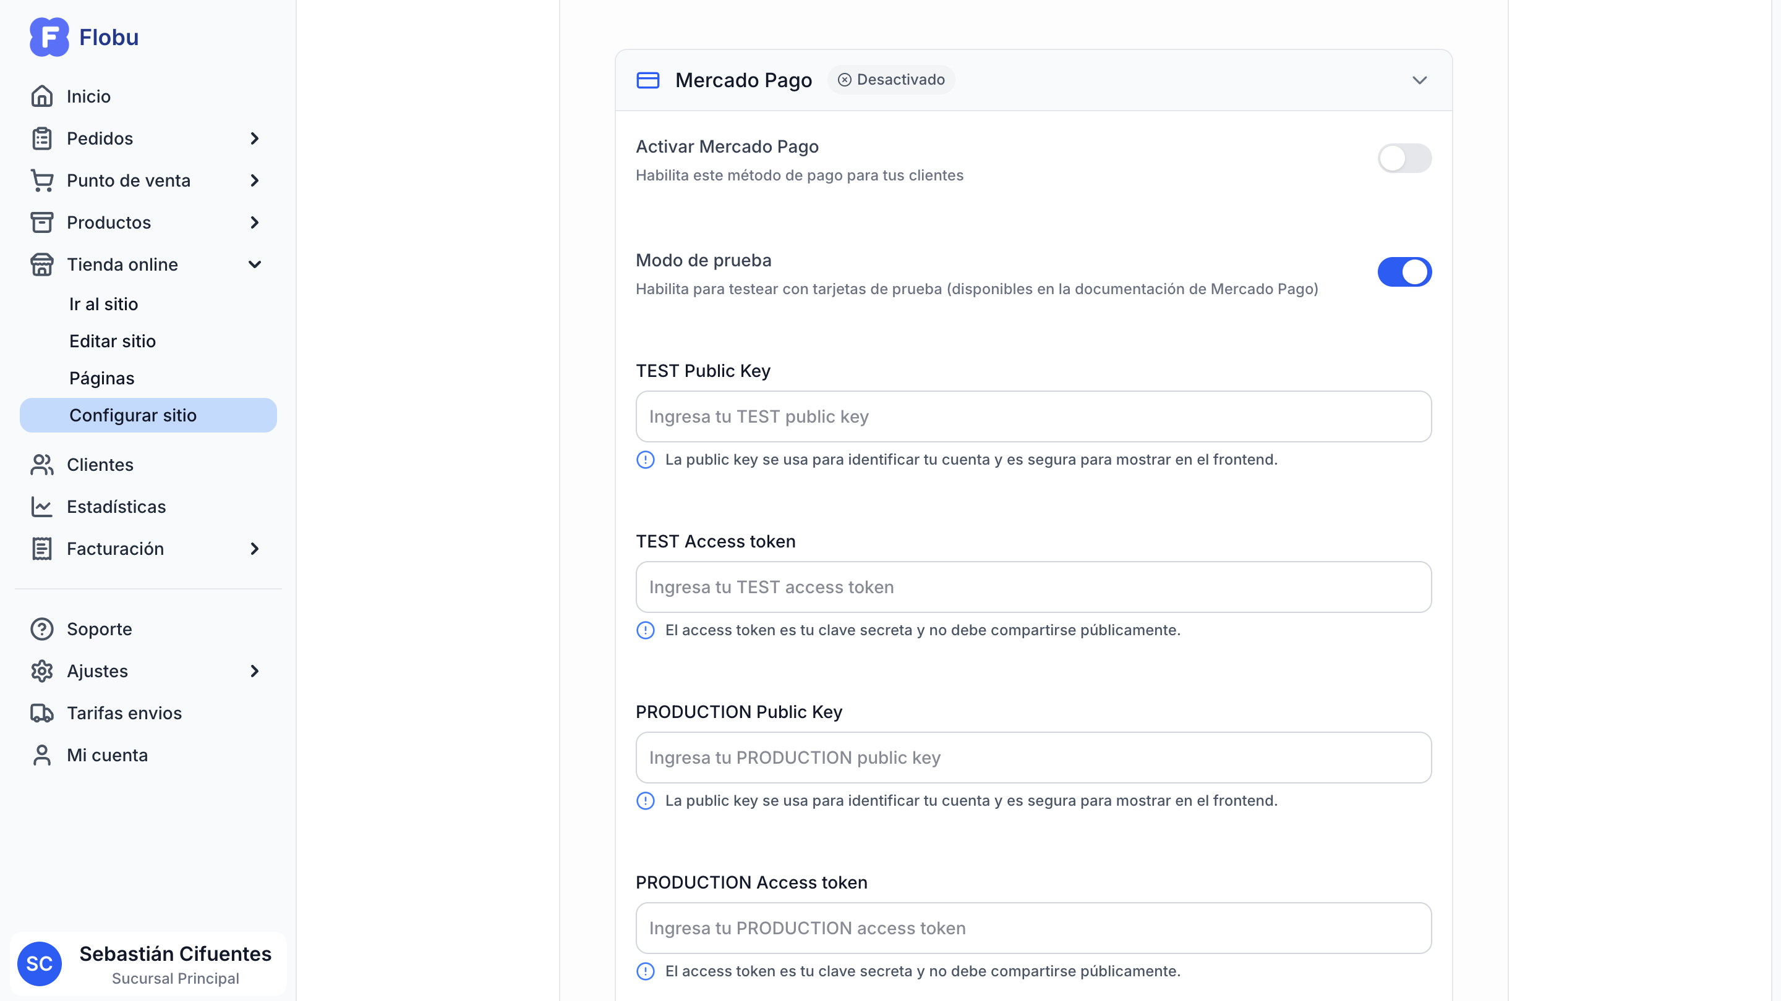Click the Mi cuenta user icon
Screen dimensions: 1781x1001
[x=41, y=755]
